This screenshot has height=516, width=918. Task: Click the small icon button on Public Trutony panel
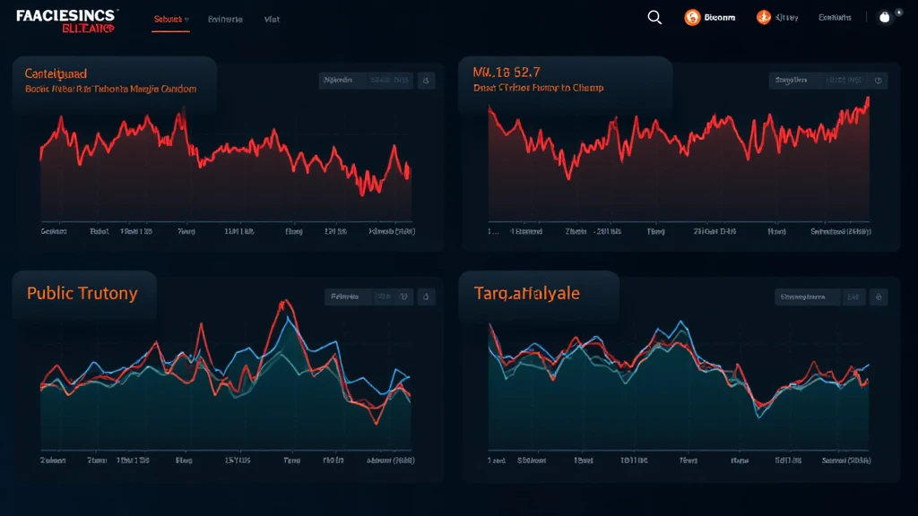click(427, 297)
